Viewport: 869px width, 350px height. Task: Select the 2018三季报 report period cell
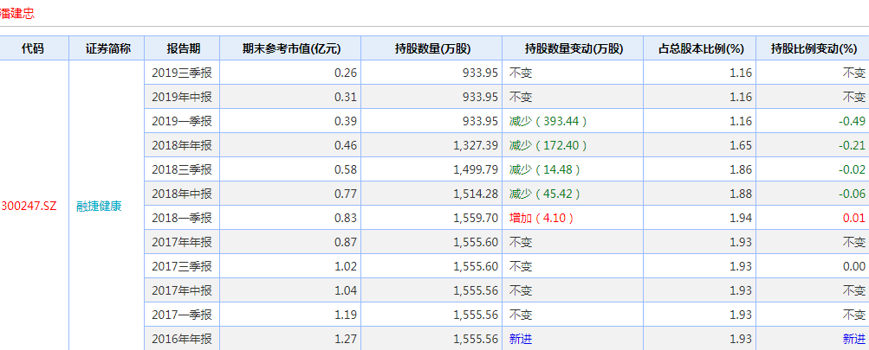point(182,169)
